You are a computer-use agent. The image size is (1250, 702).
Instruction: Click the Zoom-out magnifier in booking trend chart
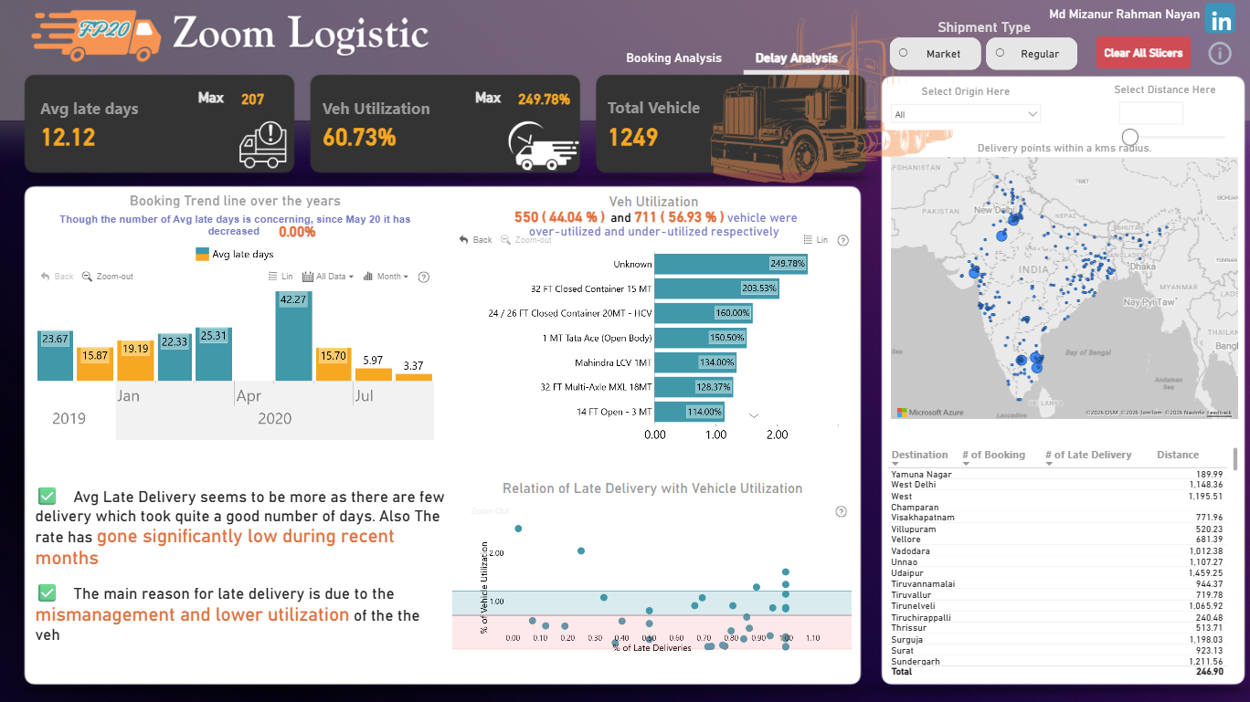(x=88, y=277)
